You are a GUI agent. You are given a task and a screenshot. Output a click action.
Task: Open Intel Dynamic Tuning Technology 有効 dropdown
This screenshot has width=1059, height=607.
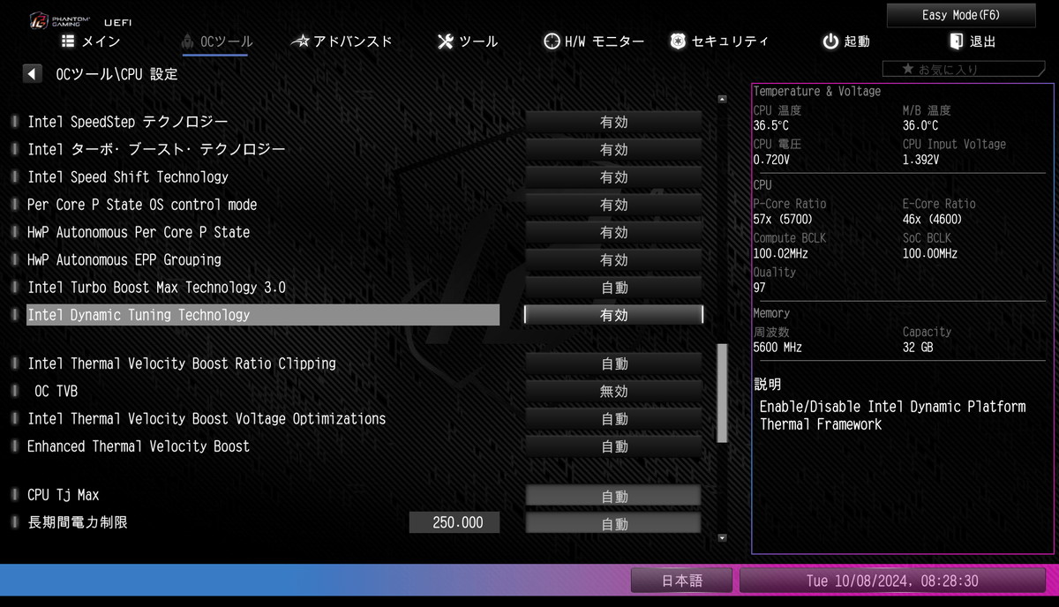click(614, 315)
